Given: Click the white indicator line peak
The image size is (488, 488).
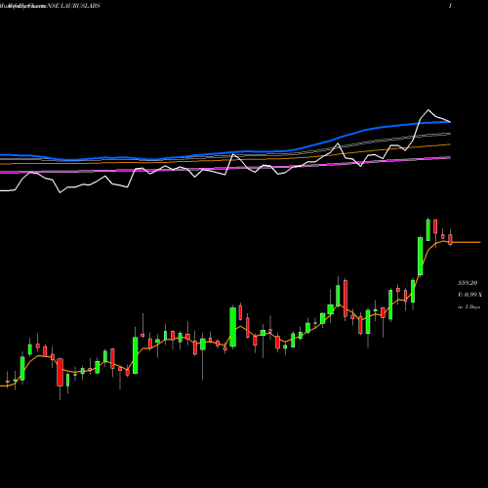Looking at the screenshot, I should 427,110.
